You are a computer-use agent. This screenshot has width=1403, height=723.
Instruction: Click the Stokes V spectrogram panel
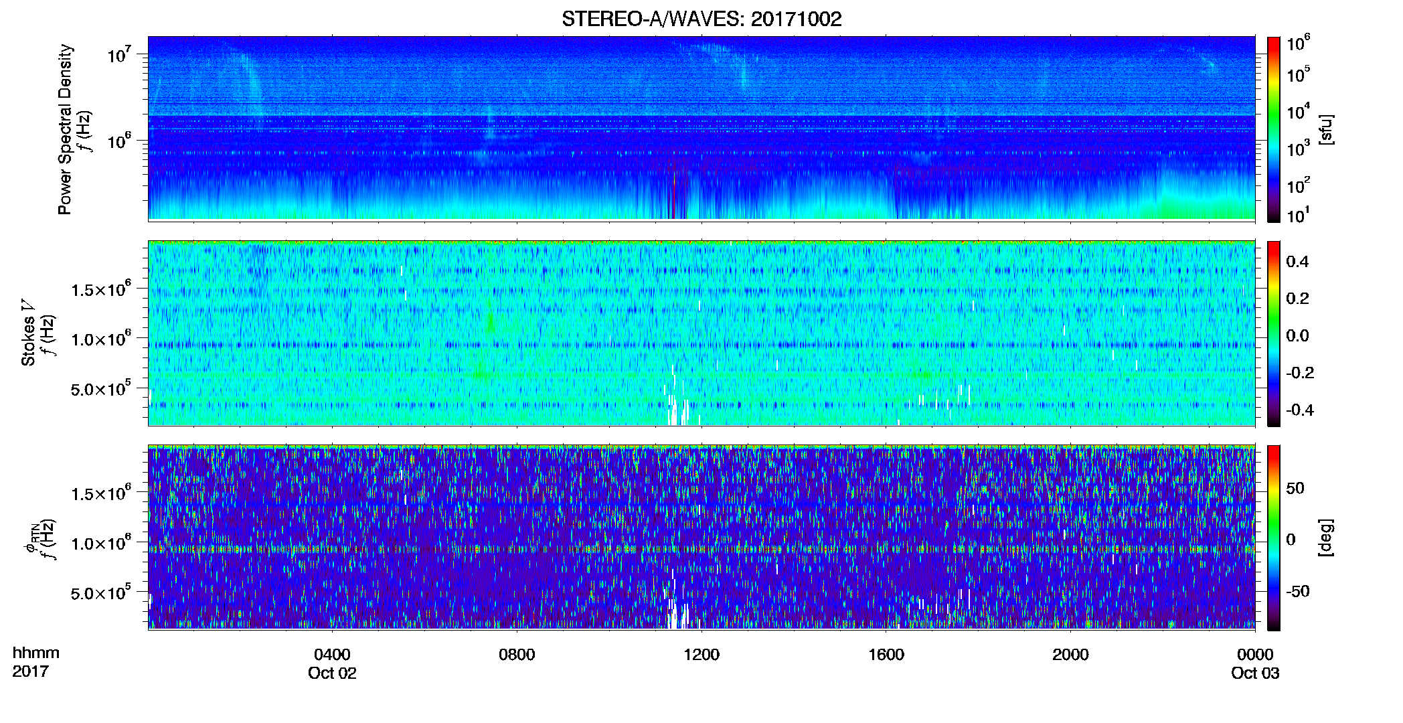[701, 333]
